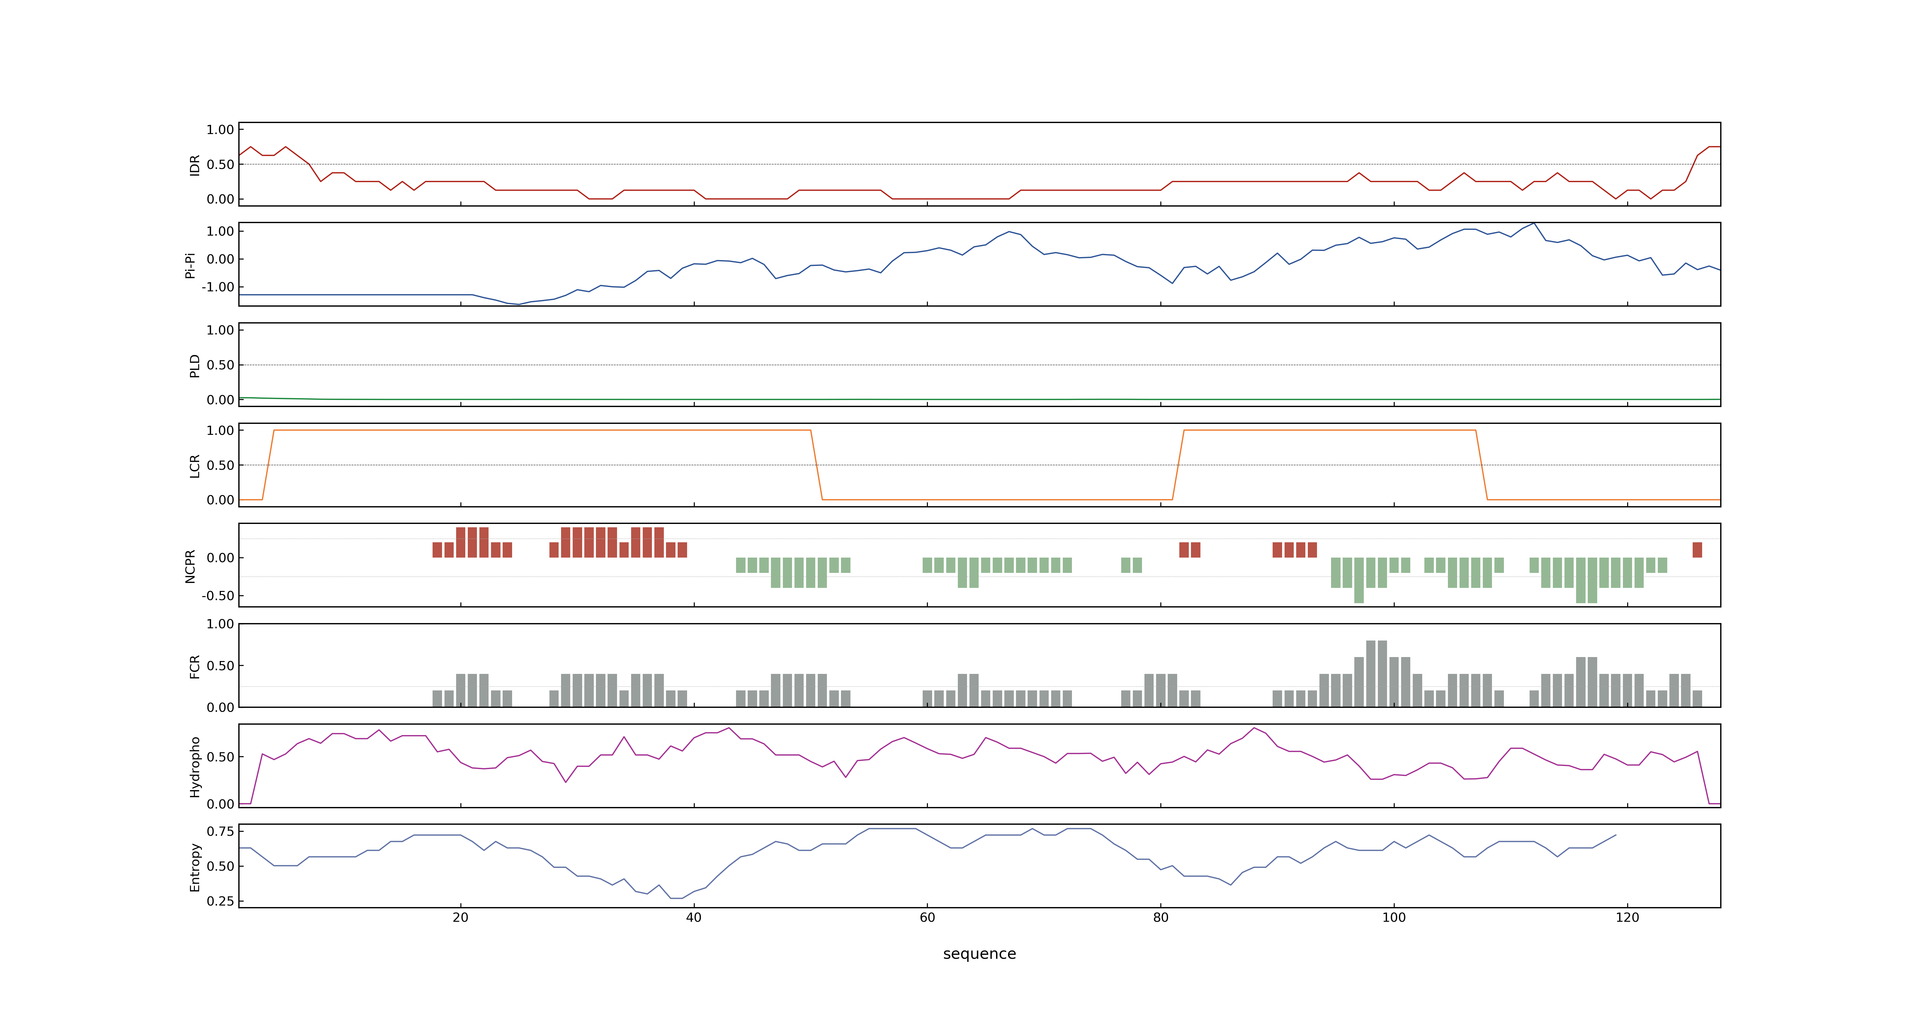This screenshot has width=1912, height=1020.
Task: Click the LCR y-axis label
Action: coord(195,465)
